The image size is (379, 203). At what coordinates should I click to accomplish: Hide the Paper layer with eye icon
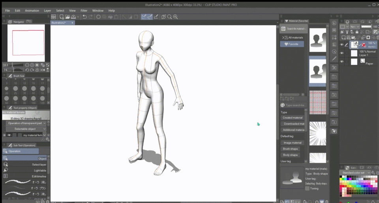click(x=342, y=62)
